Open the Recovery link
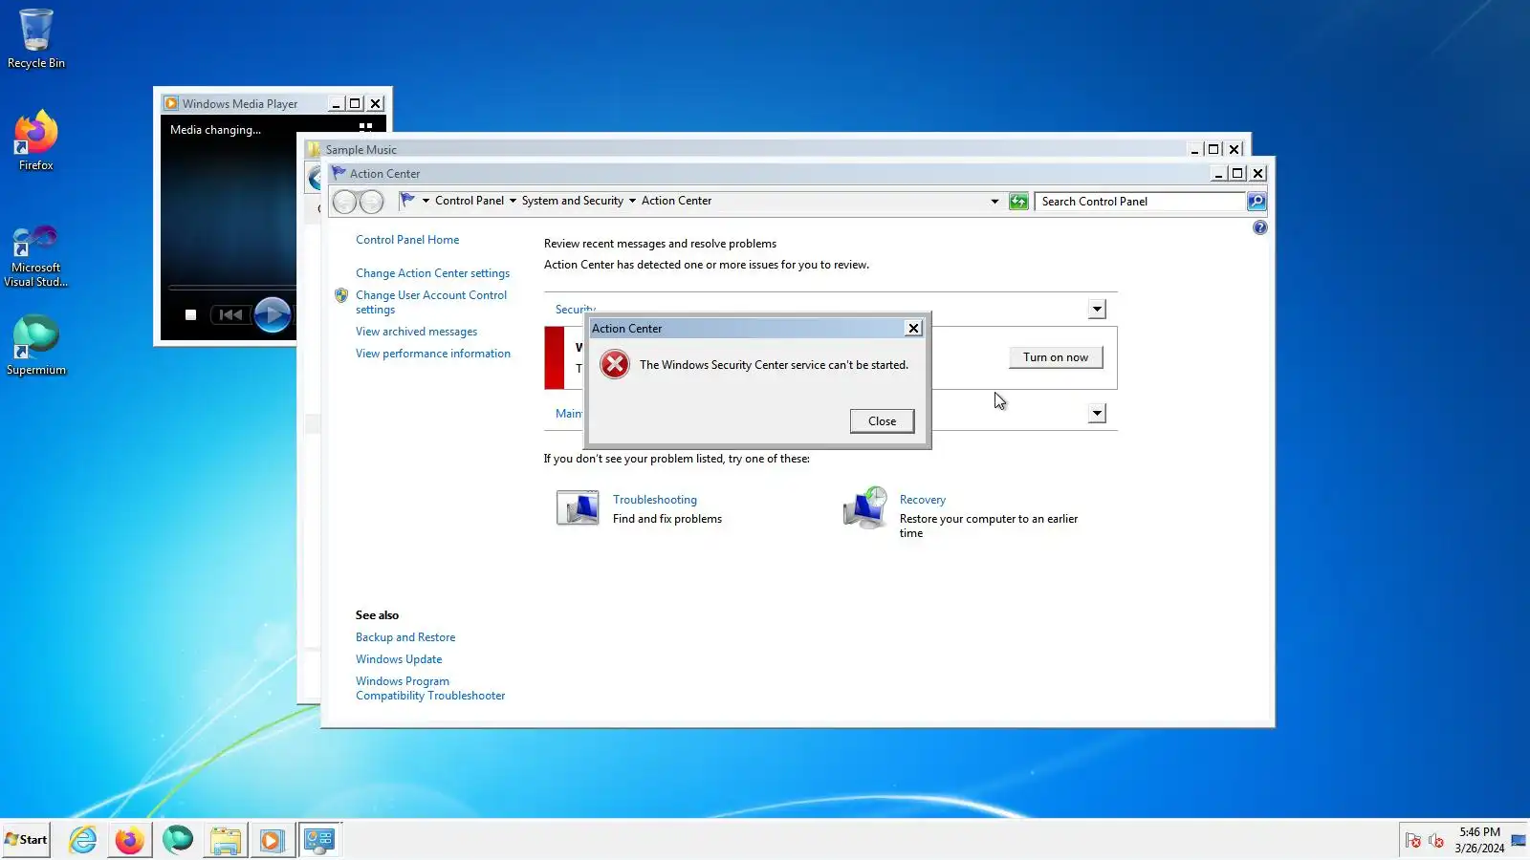Viewport: 1530px width, 860px height. (923, 500)
